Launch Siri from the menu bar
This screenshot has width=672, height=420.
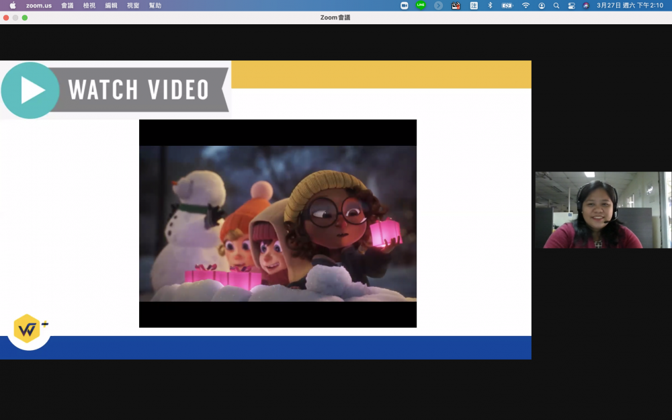point(586,5)
